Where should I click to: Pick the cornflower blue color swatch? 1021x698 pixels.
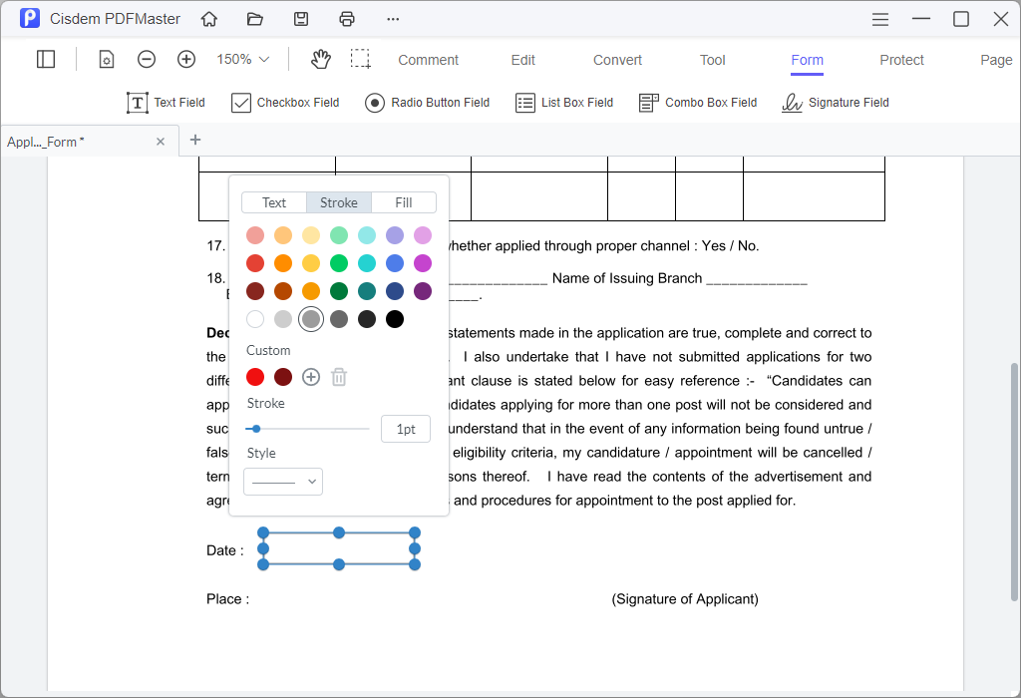[395, 263]
